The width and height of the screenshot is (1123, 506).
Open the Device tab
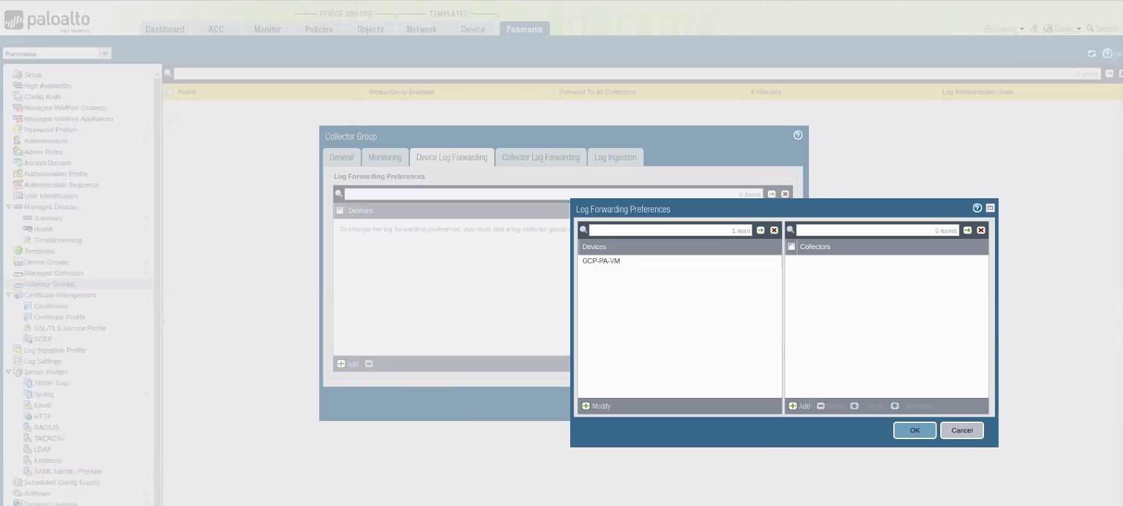point(473,29)
